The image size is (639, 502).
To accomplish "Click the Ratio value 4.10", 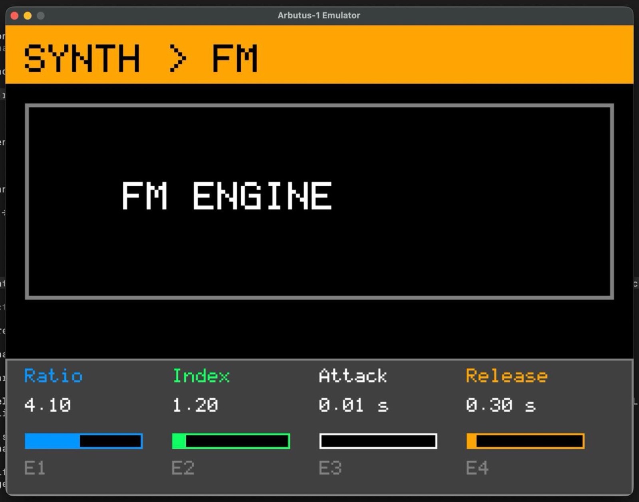I will [x=48, y=405].
